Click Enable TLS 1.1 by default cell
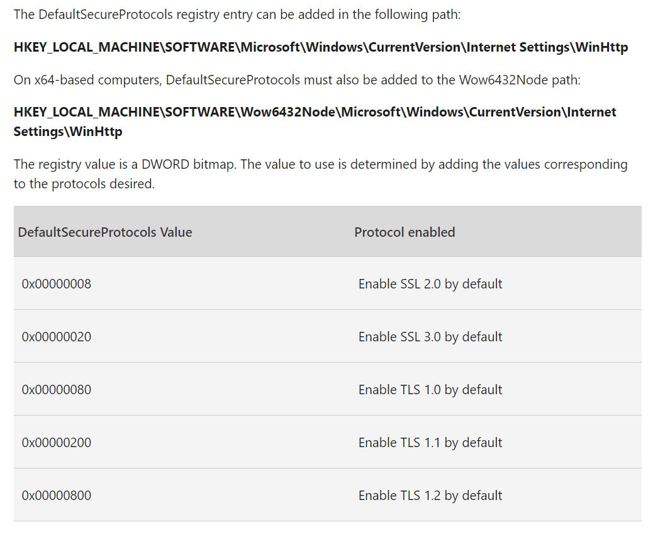The height and width of the screenshot is (534, 653). pos(430,443)
